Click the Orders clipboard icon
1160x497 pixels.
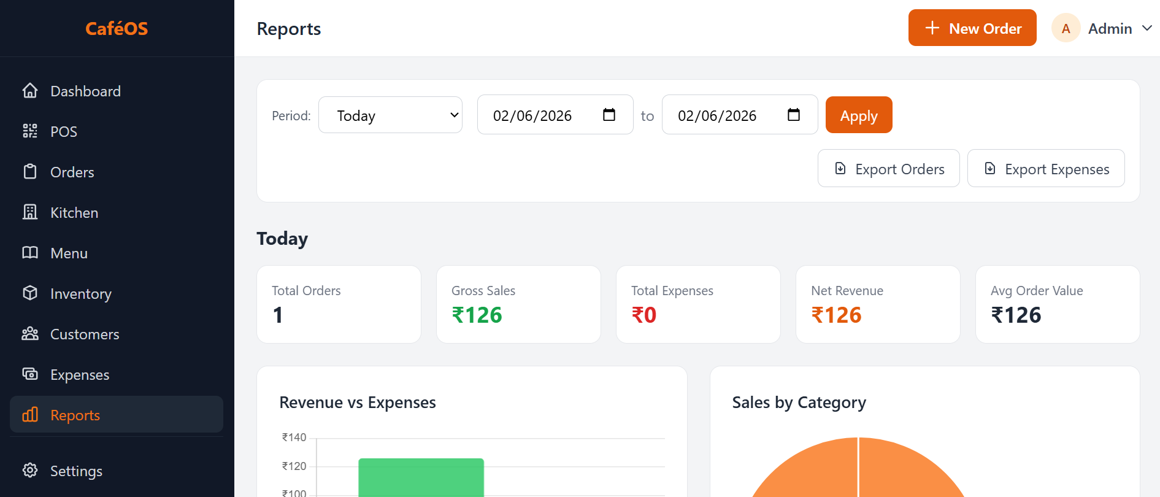[30, 172]
